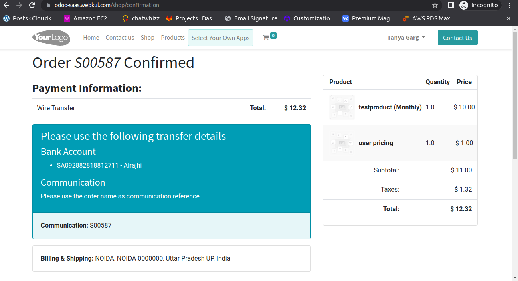Click the Select Your Own Apps button

221,38
